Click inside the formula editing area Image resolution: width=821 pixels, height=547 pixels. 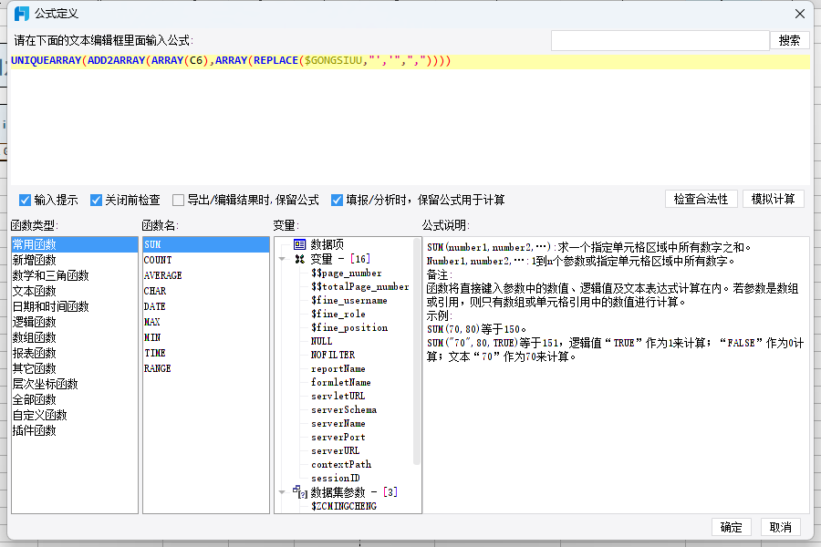(410, 119)
